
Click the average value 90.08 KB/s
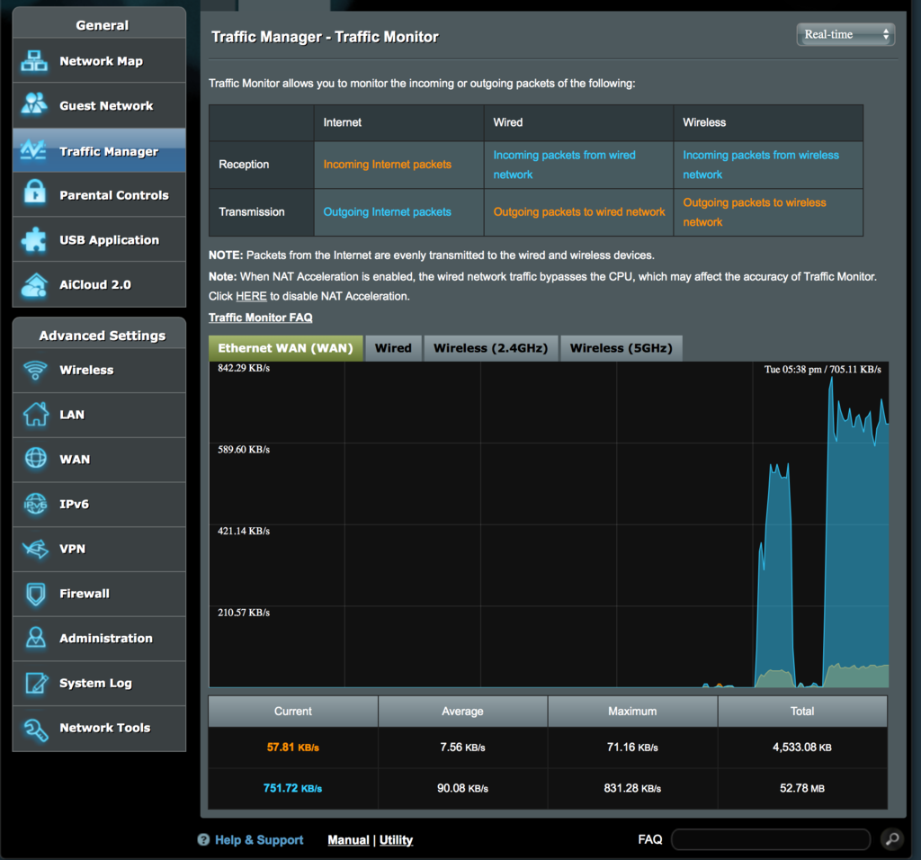(x=462, y=788)
